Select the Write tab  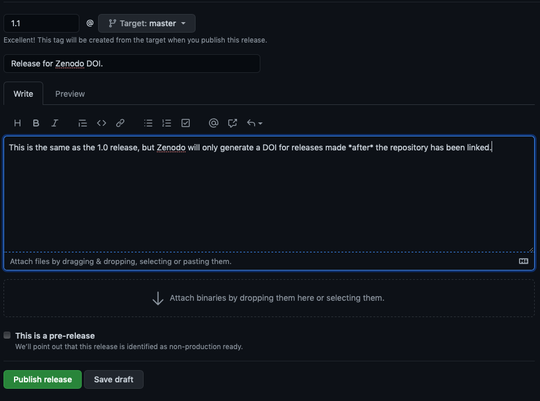tap(23, 94)
